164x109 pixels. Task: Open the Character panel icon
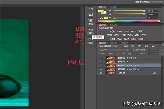point(90,29)
